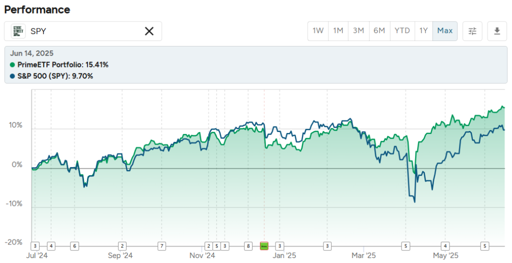Click the "10%" y-axis label
The width and height of the screenshot is (512, 263).
coord(15,125)
